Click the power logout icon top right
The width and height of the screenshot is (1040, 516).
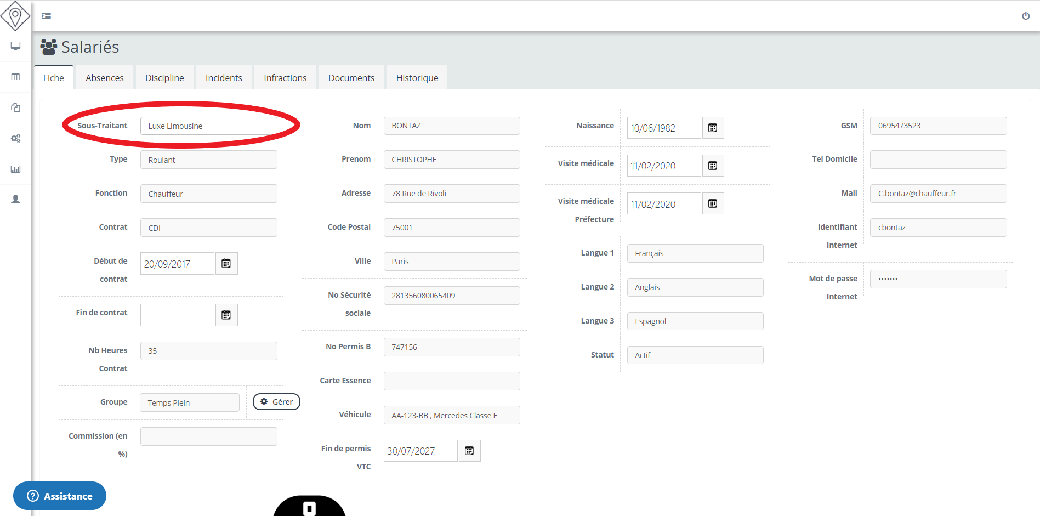[1025, 15]
